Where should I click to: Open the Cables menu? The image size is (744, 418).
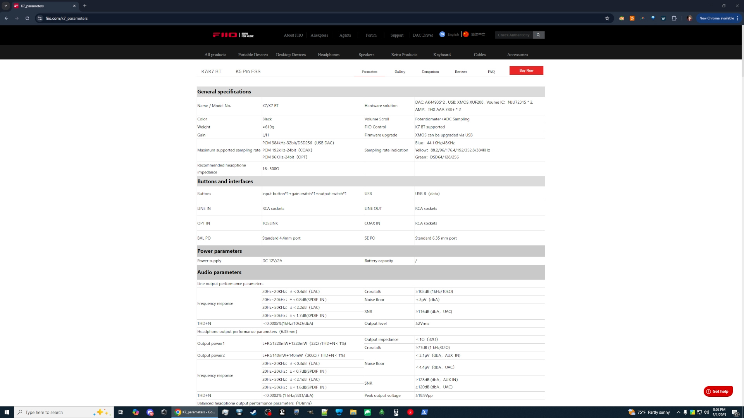[x=480, y=55]
